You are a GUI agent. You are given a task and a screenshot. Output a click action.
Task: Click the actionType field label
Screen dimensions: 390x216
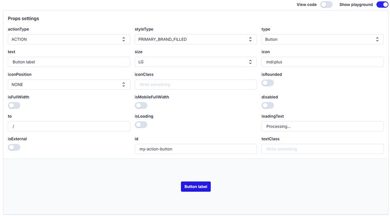(18, 29)
